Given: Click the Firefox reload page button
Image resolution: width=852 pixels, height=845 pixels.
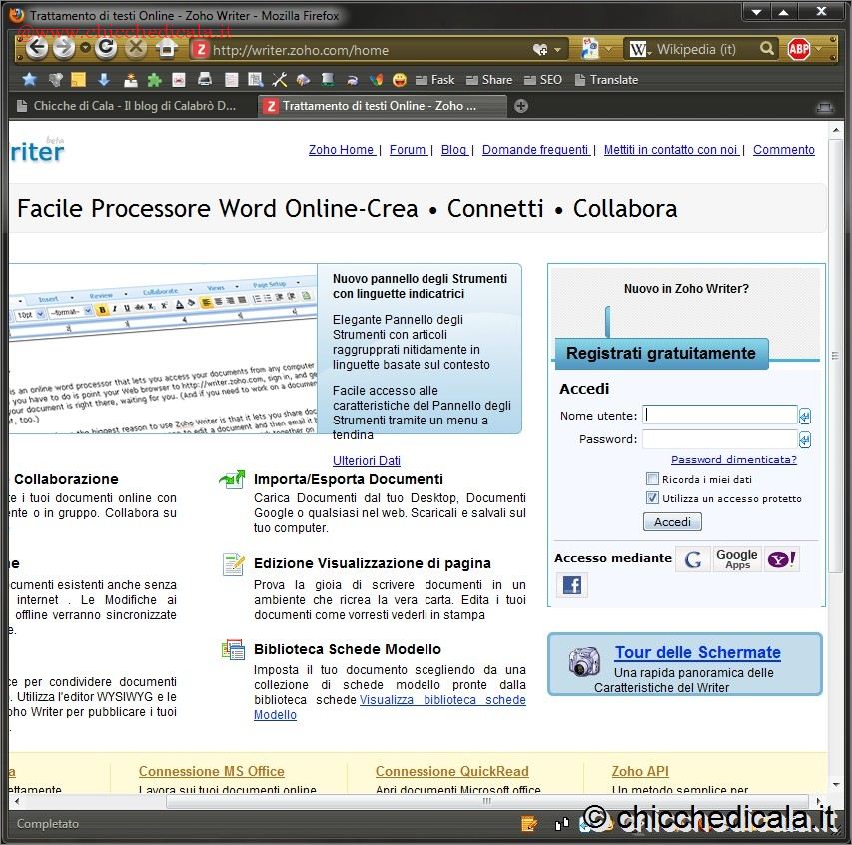Looking at the screenshot, I should click(x=106, y=48).
